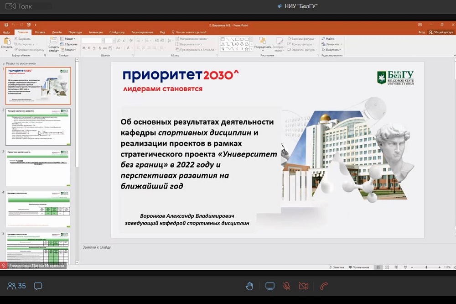Open the participants list showing 35
The height and width of the screenshot is (304, 456).
coord(17,286)
